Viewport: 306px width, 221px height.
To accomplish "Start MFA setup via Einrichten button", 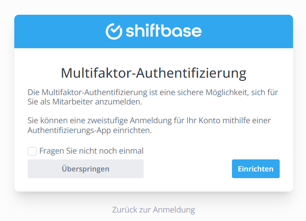I will point(256,169).
